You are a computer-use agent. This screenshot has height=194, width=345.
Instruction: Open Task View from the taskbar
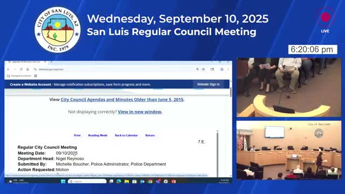111,182
